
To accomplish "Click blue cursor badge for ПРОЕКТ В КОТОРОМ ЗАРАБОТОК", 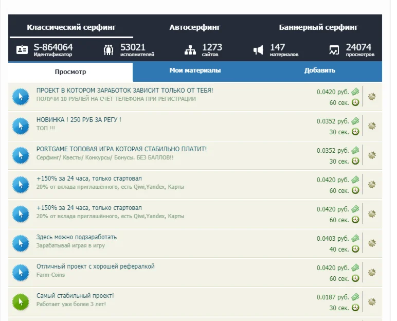I will click(x=21, y=97).
